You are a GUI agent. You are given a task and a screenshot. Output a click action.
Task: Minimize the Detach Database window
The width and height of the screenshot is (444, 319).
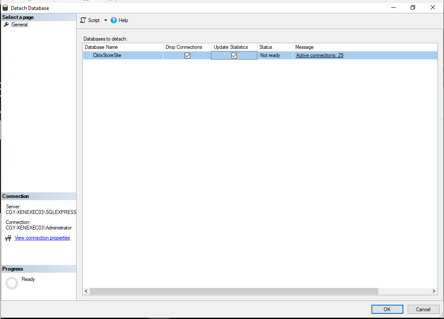393,8
